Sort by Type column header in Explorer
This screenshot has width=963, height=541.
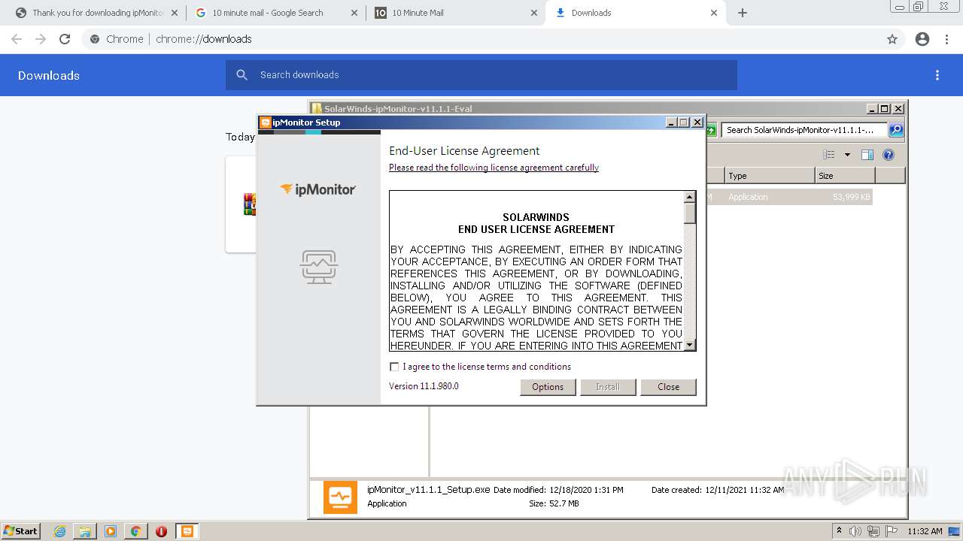click(770, 176)
